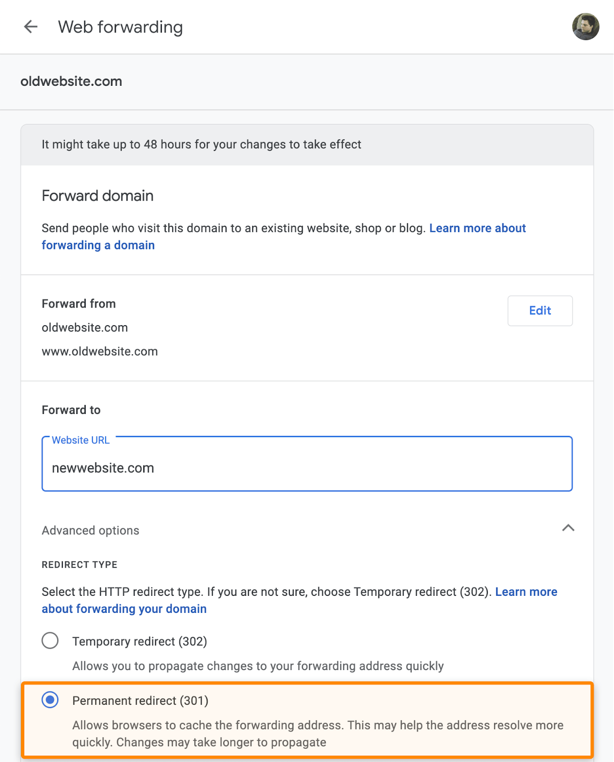Click the Forward to section heading

(x=70, y=410)
